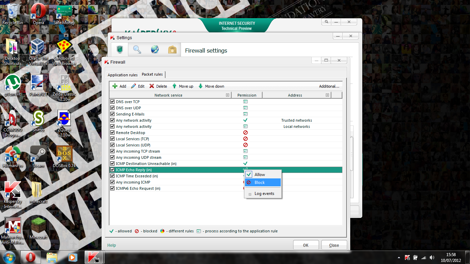Screen dimensions: 470x264
Task: Expand the Address column
Action: 327,95
